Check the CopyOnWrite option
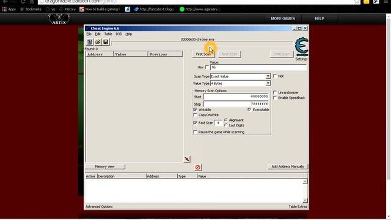Image resolution: width=391 pixels, height=220 pixels. [x=195, y=115]
